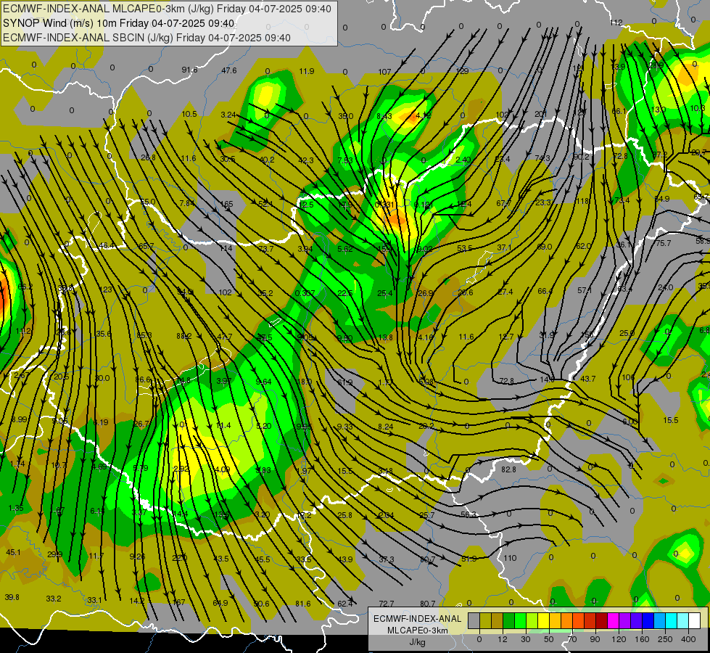Select map value 39.8 near bottom-left
The width and height of the screenshot is (710, 653).
pos(12,597)
